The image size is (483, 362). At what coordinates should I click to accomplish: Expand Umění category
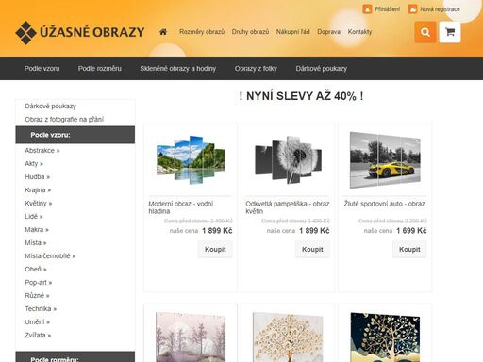coord(38,322)
